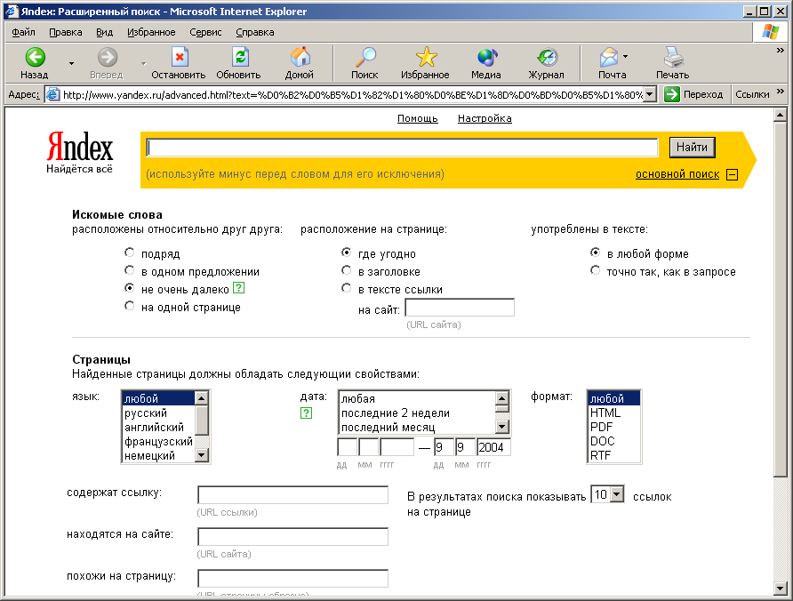The image size is (793, 601).
Task: Open the Справка menu
Action: point(255,32)
